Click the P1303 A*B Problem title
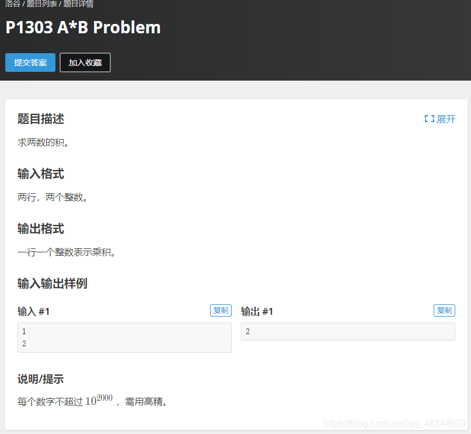This screenshot has width=471, height=434. [x=82, y=27]
